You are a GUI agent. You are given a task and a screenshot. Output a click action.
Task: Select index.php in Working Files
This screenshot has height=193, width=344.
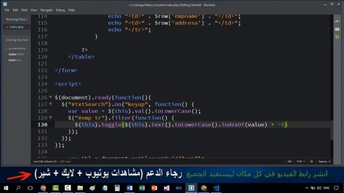17,27
